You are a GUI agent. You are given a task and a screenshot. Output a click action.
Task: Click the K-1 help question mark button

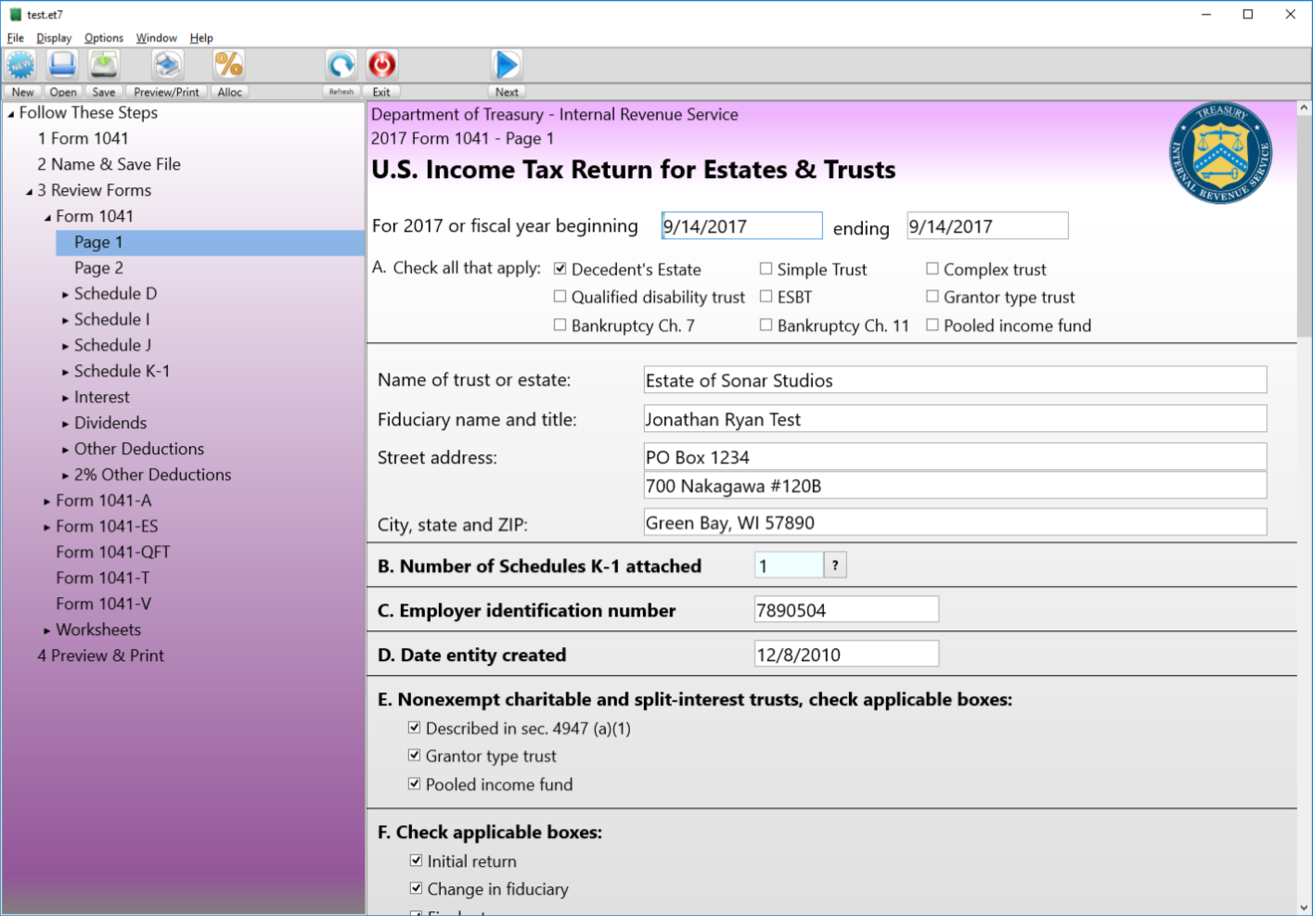pos(834,565)
